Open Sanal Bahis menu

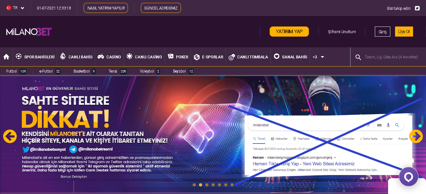[291, 57]
